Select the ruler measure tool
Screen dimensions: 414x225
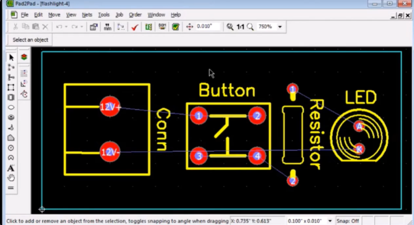(11, 187)
